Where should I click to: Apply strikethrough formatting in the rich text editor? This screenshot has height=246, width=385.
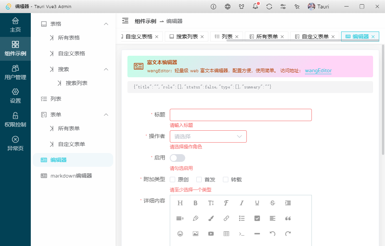(272, 203)
